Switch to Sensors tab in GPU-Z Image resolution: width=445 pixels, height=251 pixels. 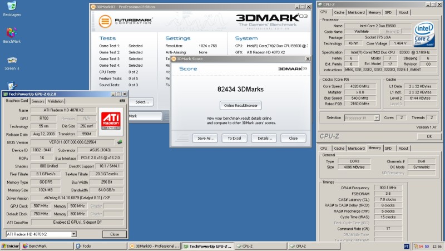38,101
